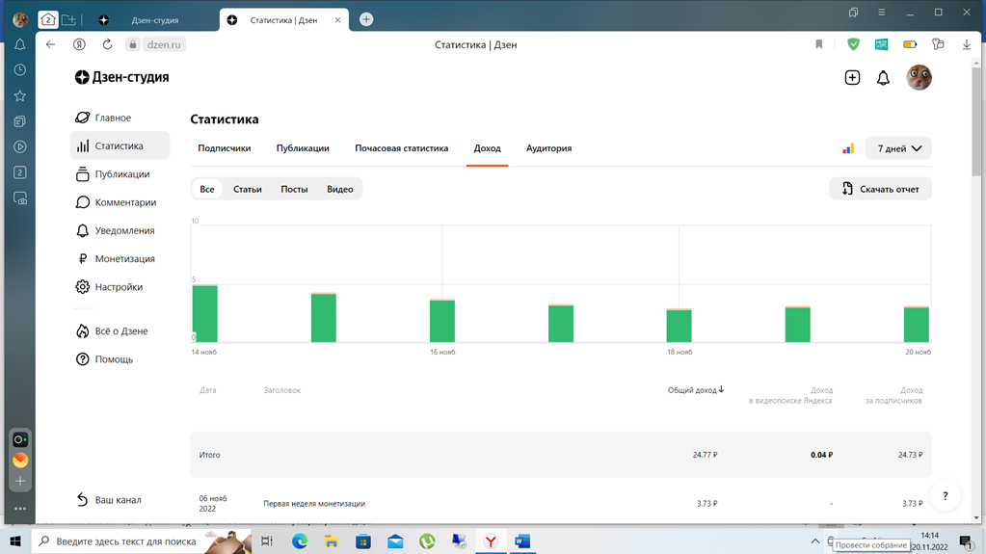Click the 20 нояб income bar
The width and height of the screenshot is (986, 554).
(x=917, y=325)
